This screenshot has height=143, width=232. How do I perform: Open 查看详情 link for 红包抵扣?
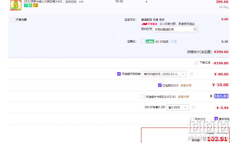tap(186, 85)
